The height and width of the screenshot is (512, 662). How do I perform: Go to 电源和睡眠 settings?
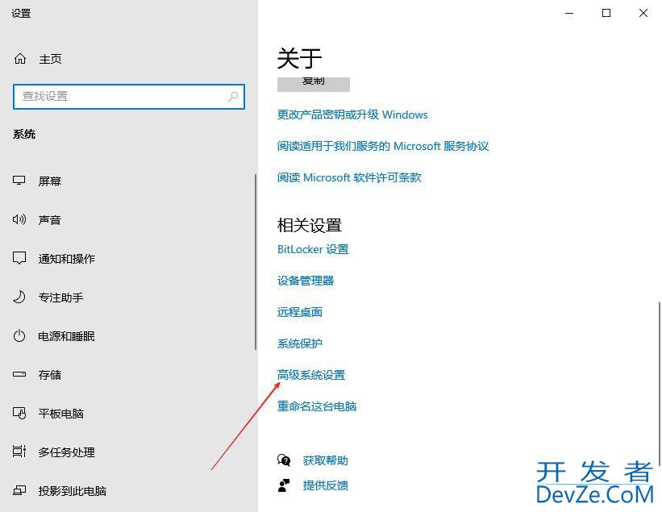tap(66, 336)
